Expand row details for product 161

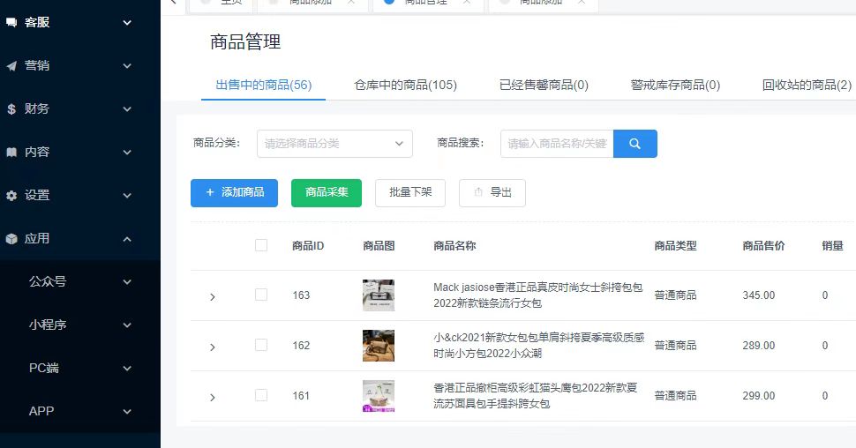click(x=213, y=397)
